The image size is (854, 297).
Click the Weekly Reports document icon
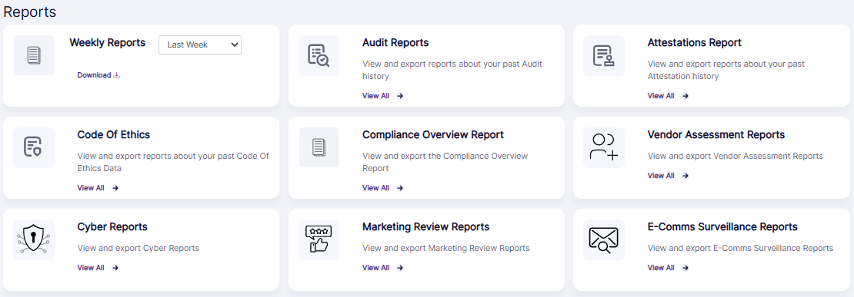point(34,55)
